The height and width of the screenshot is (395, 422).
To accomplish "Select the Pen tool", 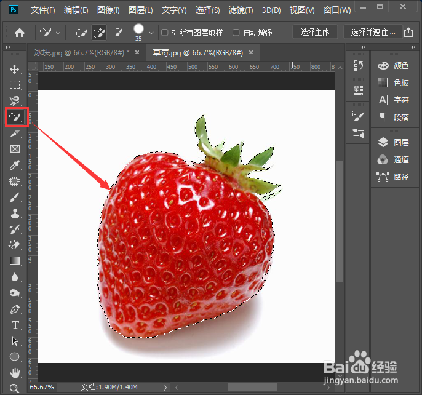I will coord(15,309).
